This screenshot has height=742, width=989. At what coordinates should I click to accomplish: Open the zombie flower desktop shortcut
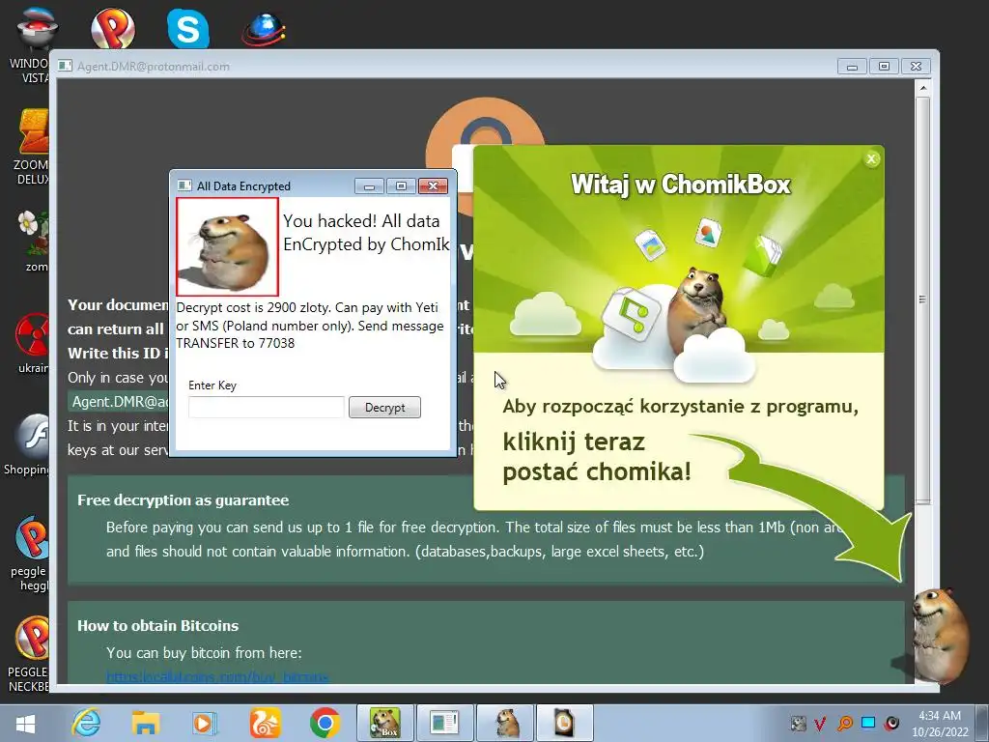tap(32, 240)
